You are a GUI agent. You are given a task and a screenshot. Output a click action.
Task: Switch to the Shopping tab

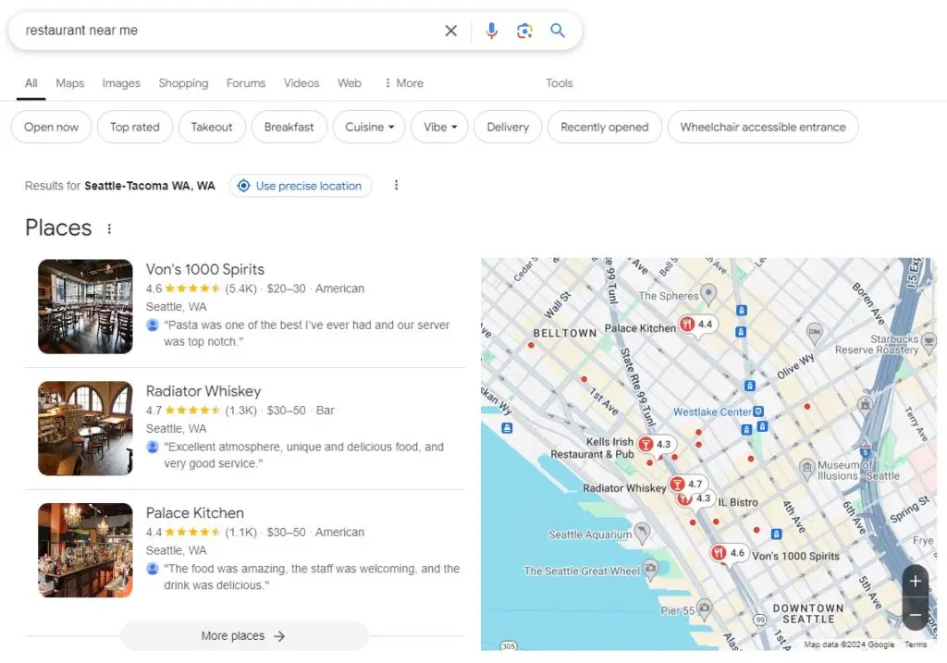[x=184, y=83]
